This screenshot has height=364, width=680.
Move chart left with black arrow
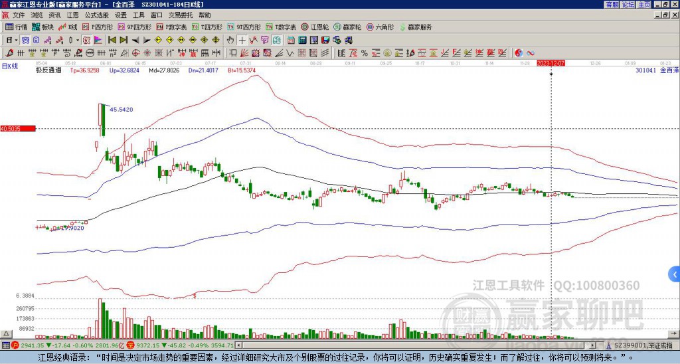pos(135,41)
